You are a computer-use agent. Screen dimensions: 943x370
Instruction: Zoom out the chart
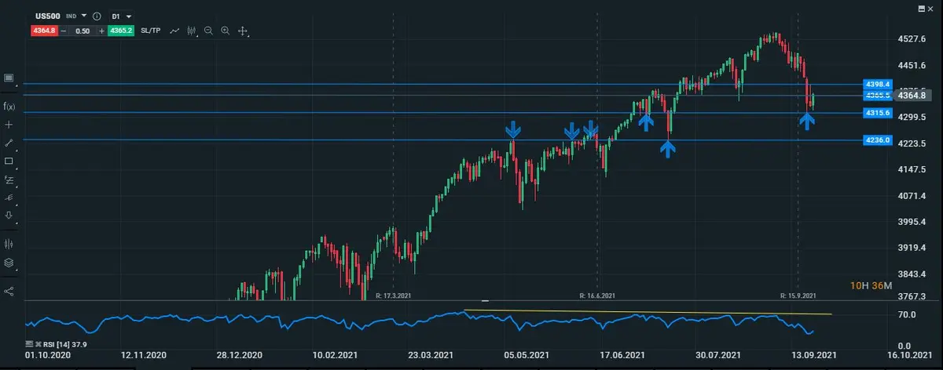coord(209,31)
